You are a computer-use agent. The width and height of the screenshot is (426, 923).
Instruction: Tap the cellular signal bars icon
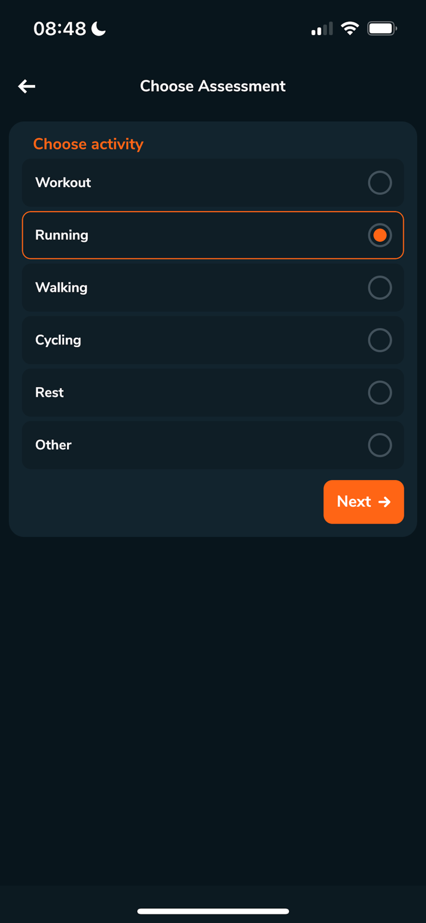(322, 29)
